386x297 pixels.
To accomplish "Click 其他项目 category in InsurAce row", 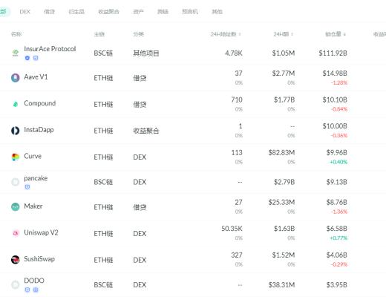I will (146, 53).
